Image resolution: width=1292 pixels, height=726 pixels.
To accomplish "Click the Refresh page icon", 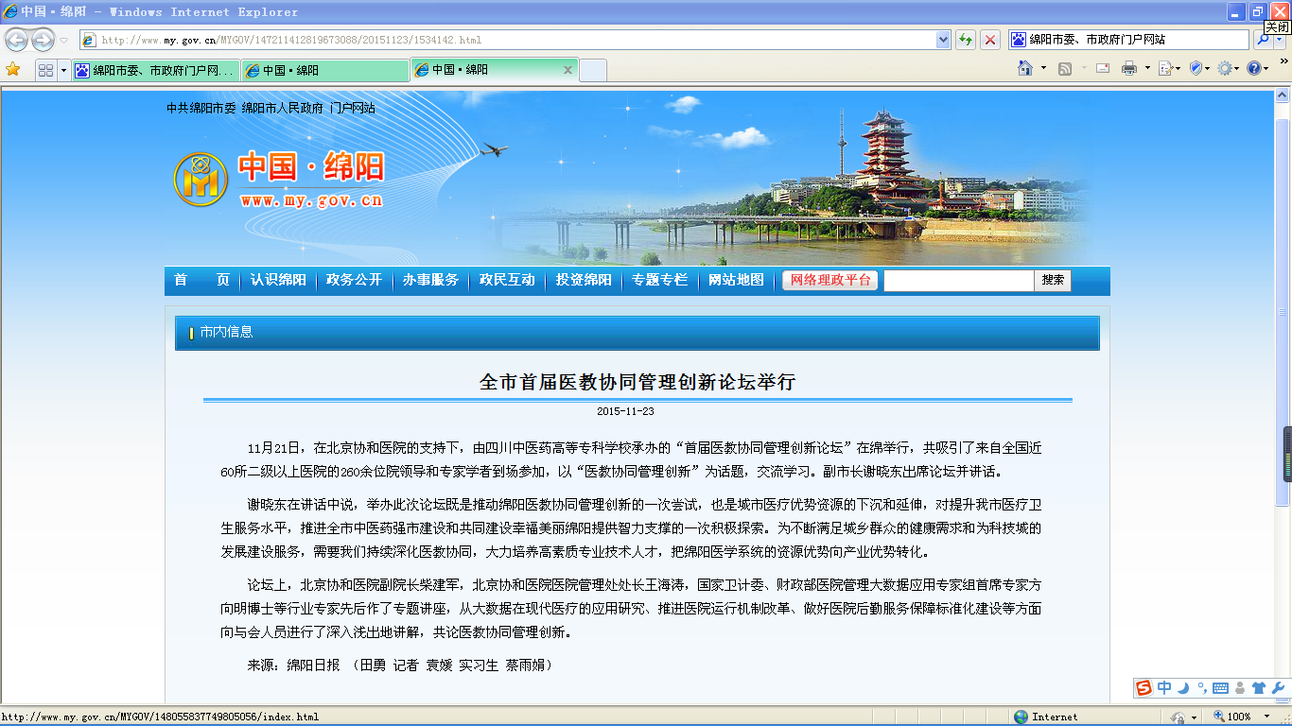I will click(966, 40).
